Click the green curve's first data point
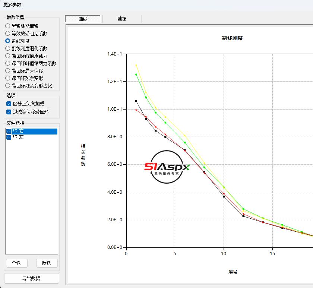 pyautogui.click(x=136, y=75)
